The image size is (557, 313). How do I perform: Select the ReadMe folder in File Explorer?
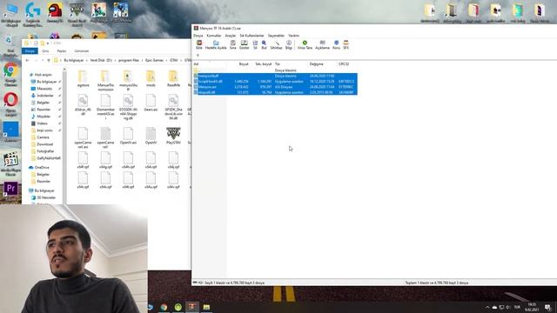pyautogui.click(x=173, y=79)
